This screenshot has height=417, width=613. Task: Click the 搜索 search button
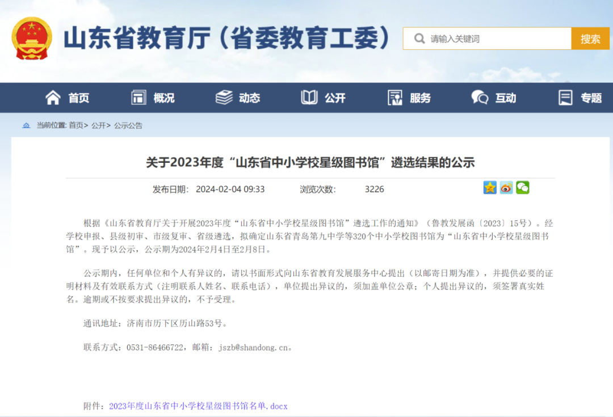590,38
